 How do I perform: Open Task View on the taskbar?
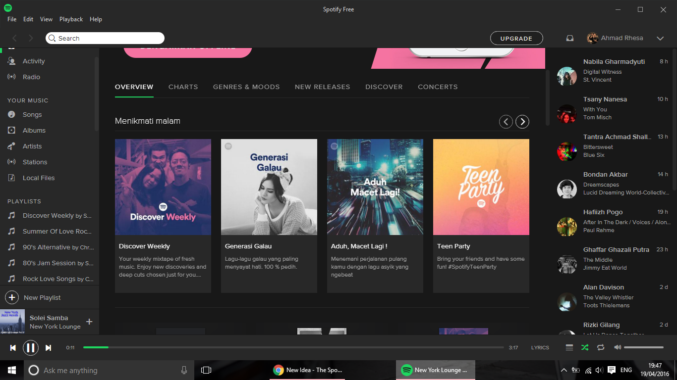click(x=206, y=370)
